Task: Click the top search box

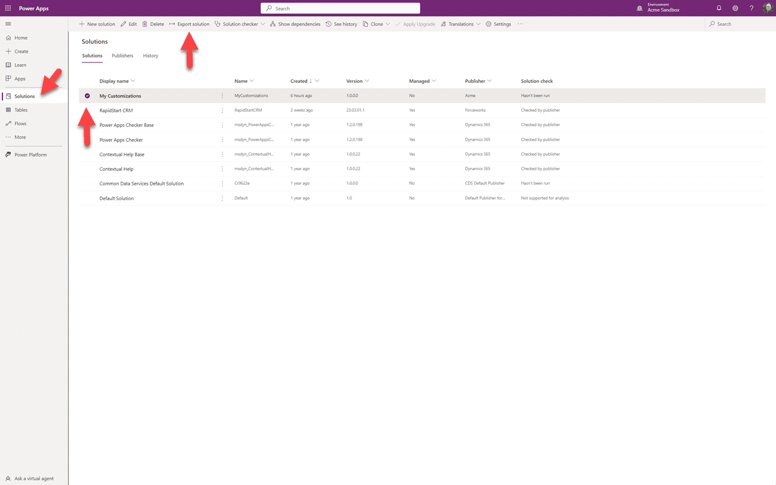Action: (x=339, y=8)
